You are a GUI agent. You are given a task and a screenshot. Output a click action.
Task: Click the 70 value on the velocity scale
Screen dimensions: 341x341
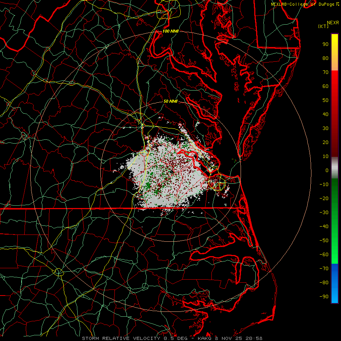pyautogui.click(x=325, y=72)
